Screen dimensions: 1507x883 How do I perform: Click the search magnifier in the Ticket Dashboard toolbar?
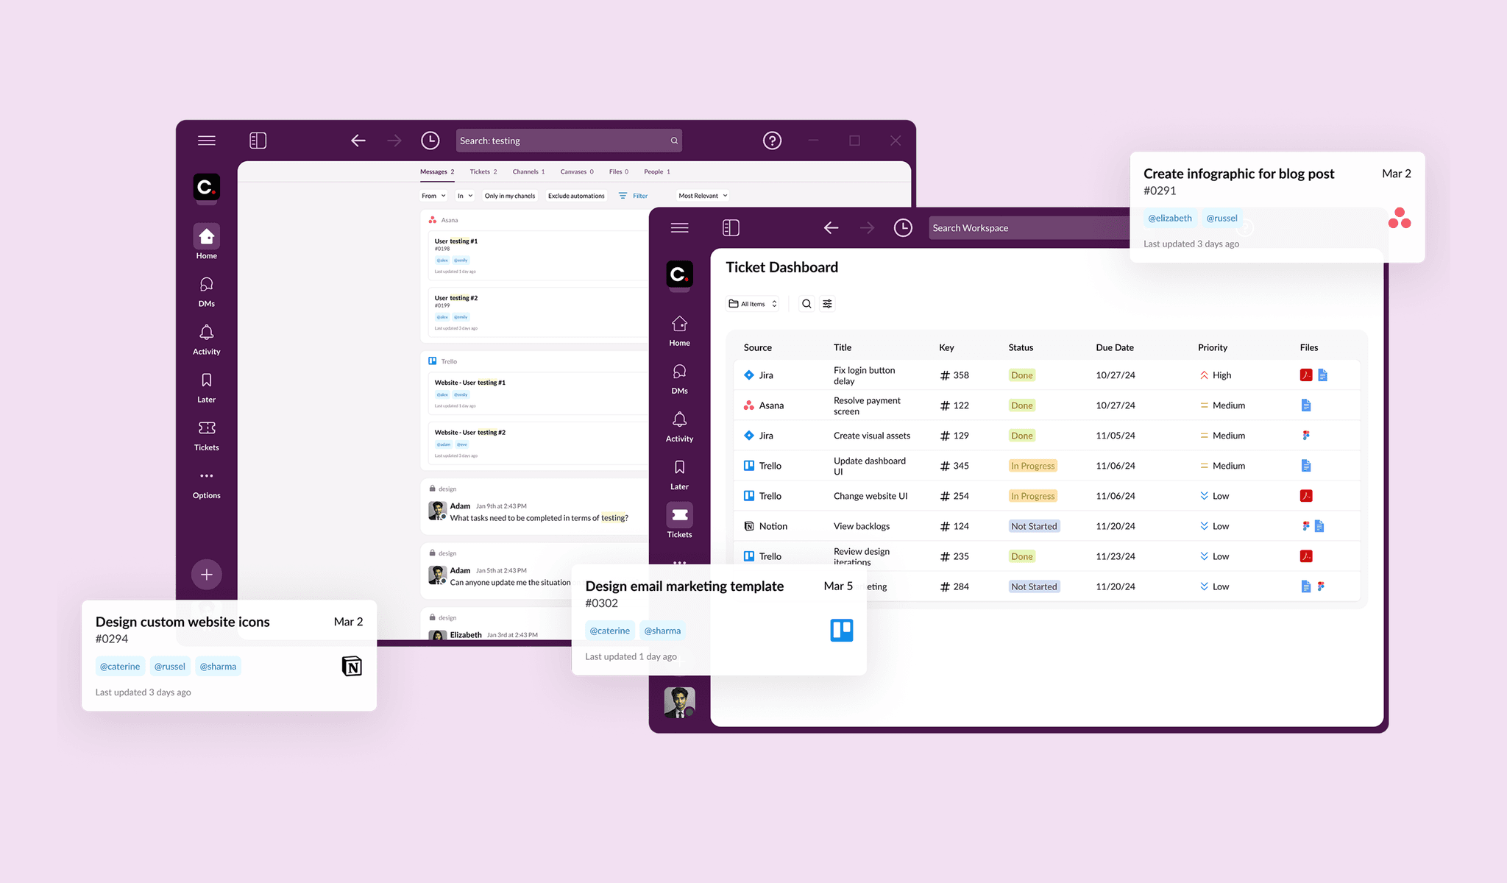pos(806,304)
